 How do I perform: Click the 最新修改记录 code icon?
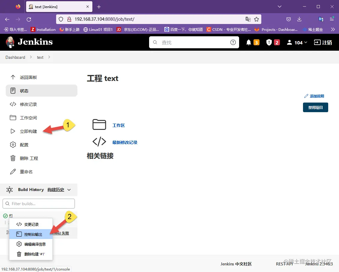point(99,142)
